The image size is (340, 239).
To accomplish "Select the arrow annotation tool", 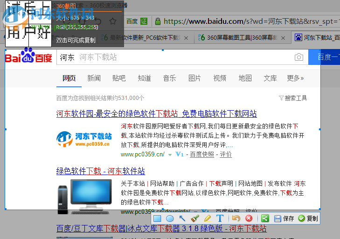I will 182,218.
